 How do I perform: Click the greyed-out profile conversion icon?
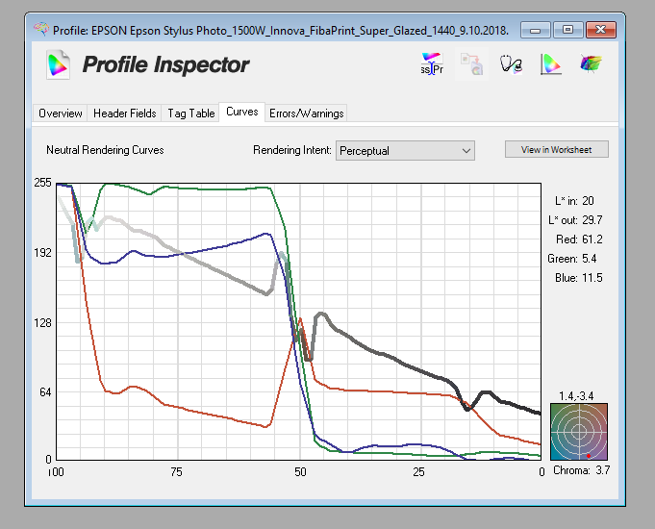471,64
